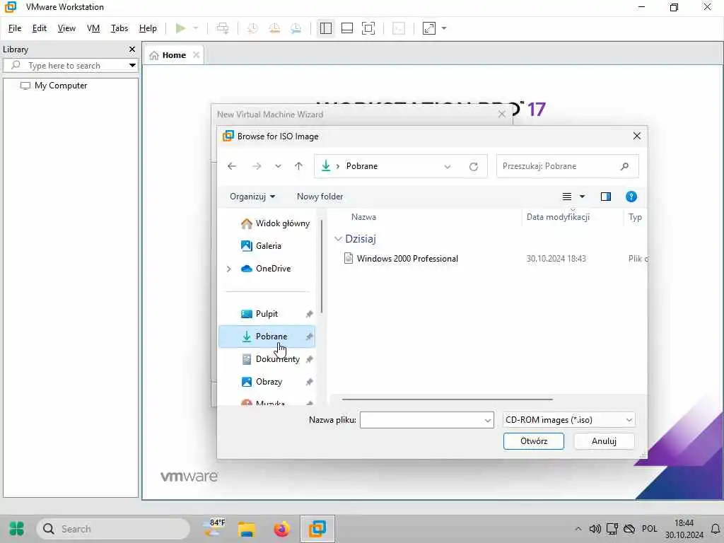
Task: Click the Otwórz button
Action: [533, 441]
